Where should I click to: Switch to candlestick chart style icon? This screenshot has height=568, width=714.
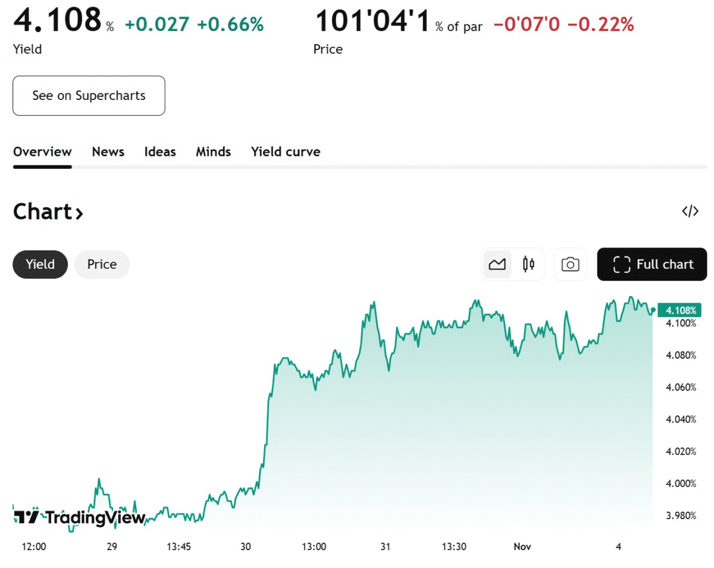coord(528,264)
